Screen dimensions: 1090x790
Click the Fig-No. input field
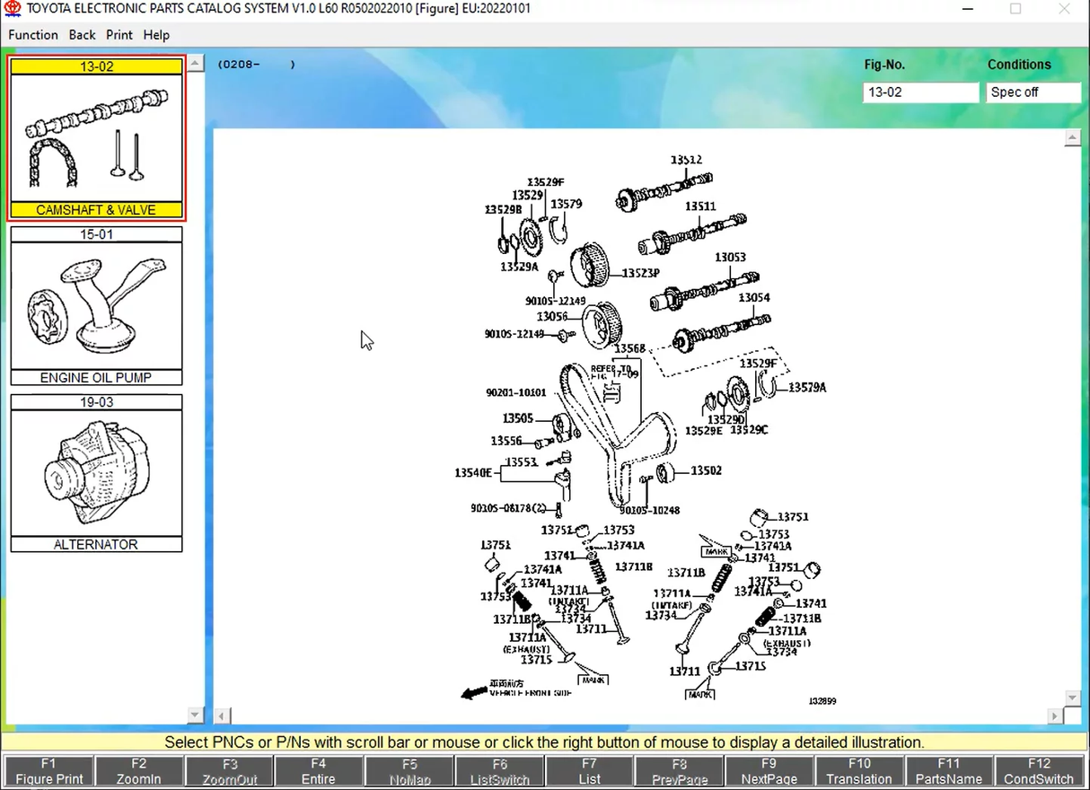(920, 92)
